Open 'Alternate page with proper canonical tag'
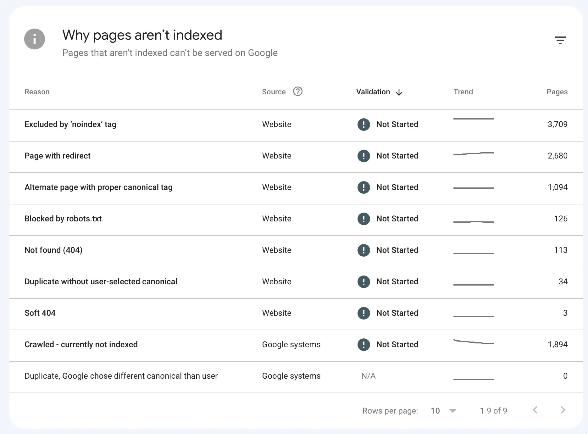Screen dimensions: 588x434 click(98, 187)
